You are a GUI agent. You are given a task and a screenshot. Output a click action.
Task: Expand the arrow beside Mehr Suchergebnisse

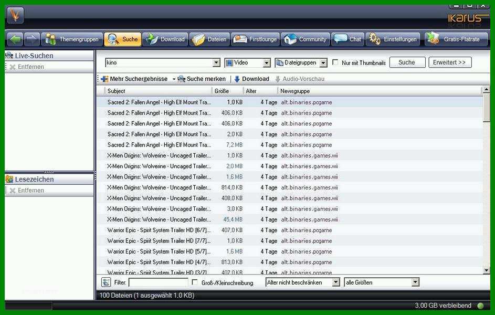(174, 79)
